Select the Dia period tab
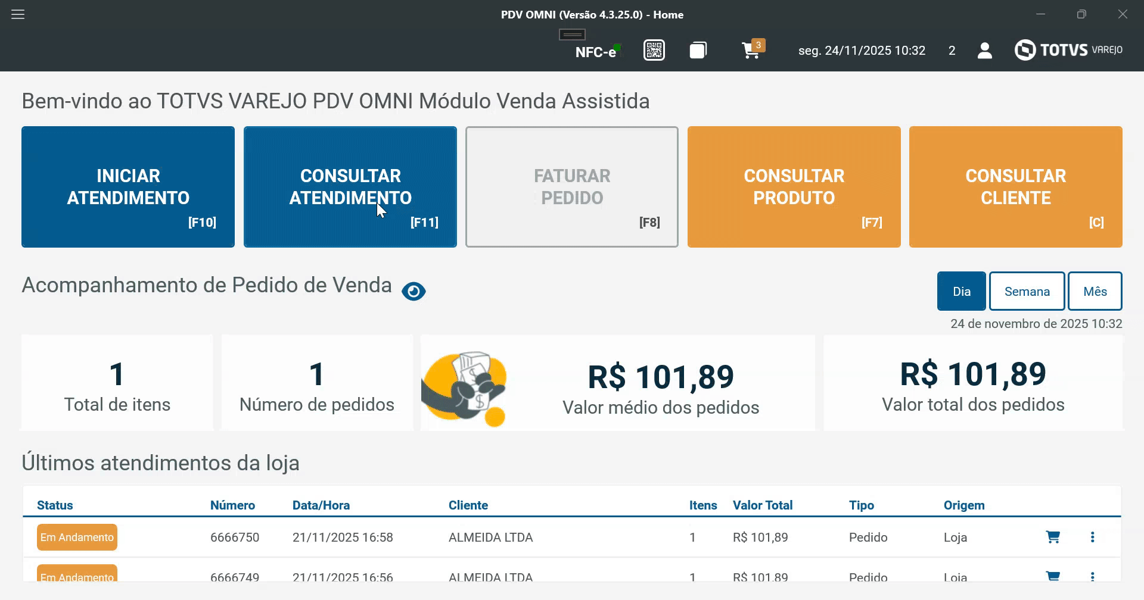This screenshot has height=600, width=1144. tap(962, 291)
